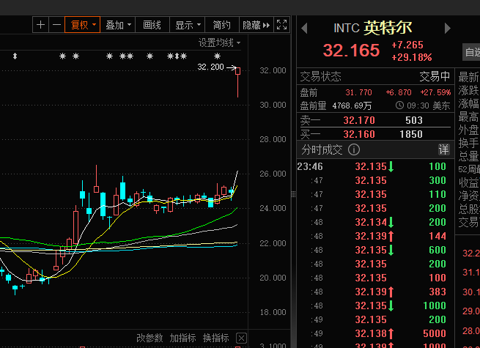The image size is (480, 348).
Task: Click the panel splitter handle between chart and quote
Action: tap(293, 194)
